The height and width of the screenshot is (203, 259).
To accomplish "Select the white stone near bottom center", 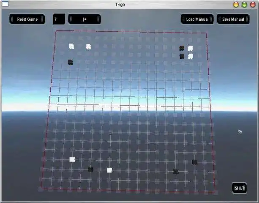I will [109, 170].
